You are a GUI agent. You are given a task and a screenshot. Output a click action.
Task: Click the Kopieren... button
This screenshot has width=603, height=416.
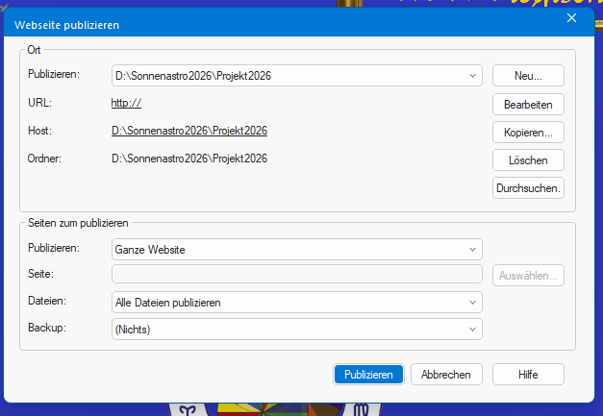(x=528, y=132)
